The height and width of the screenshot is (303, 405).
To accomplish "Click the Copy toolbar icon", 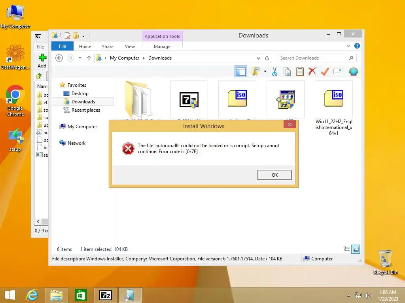I will tap(287, 71).
